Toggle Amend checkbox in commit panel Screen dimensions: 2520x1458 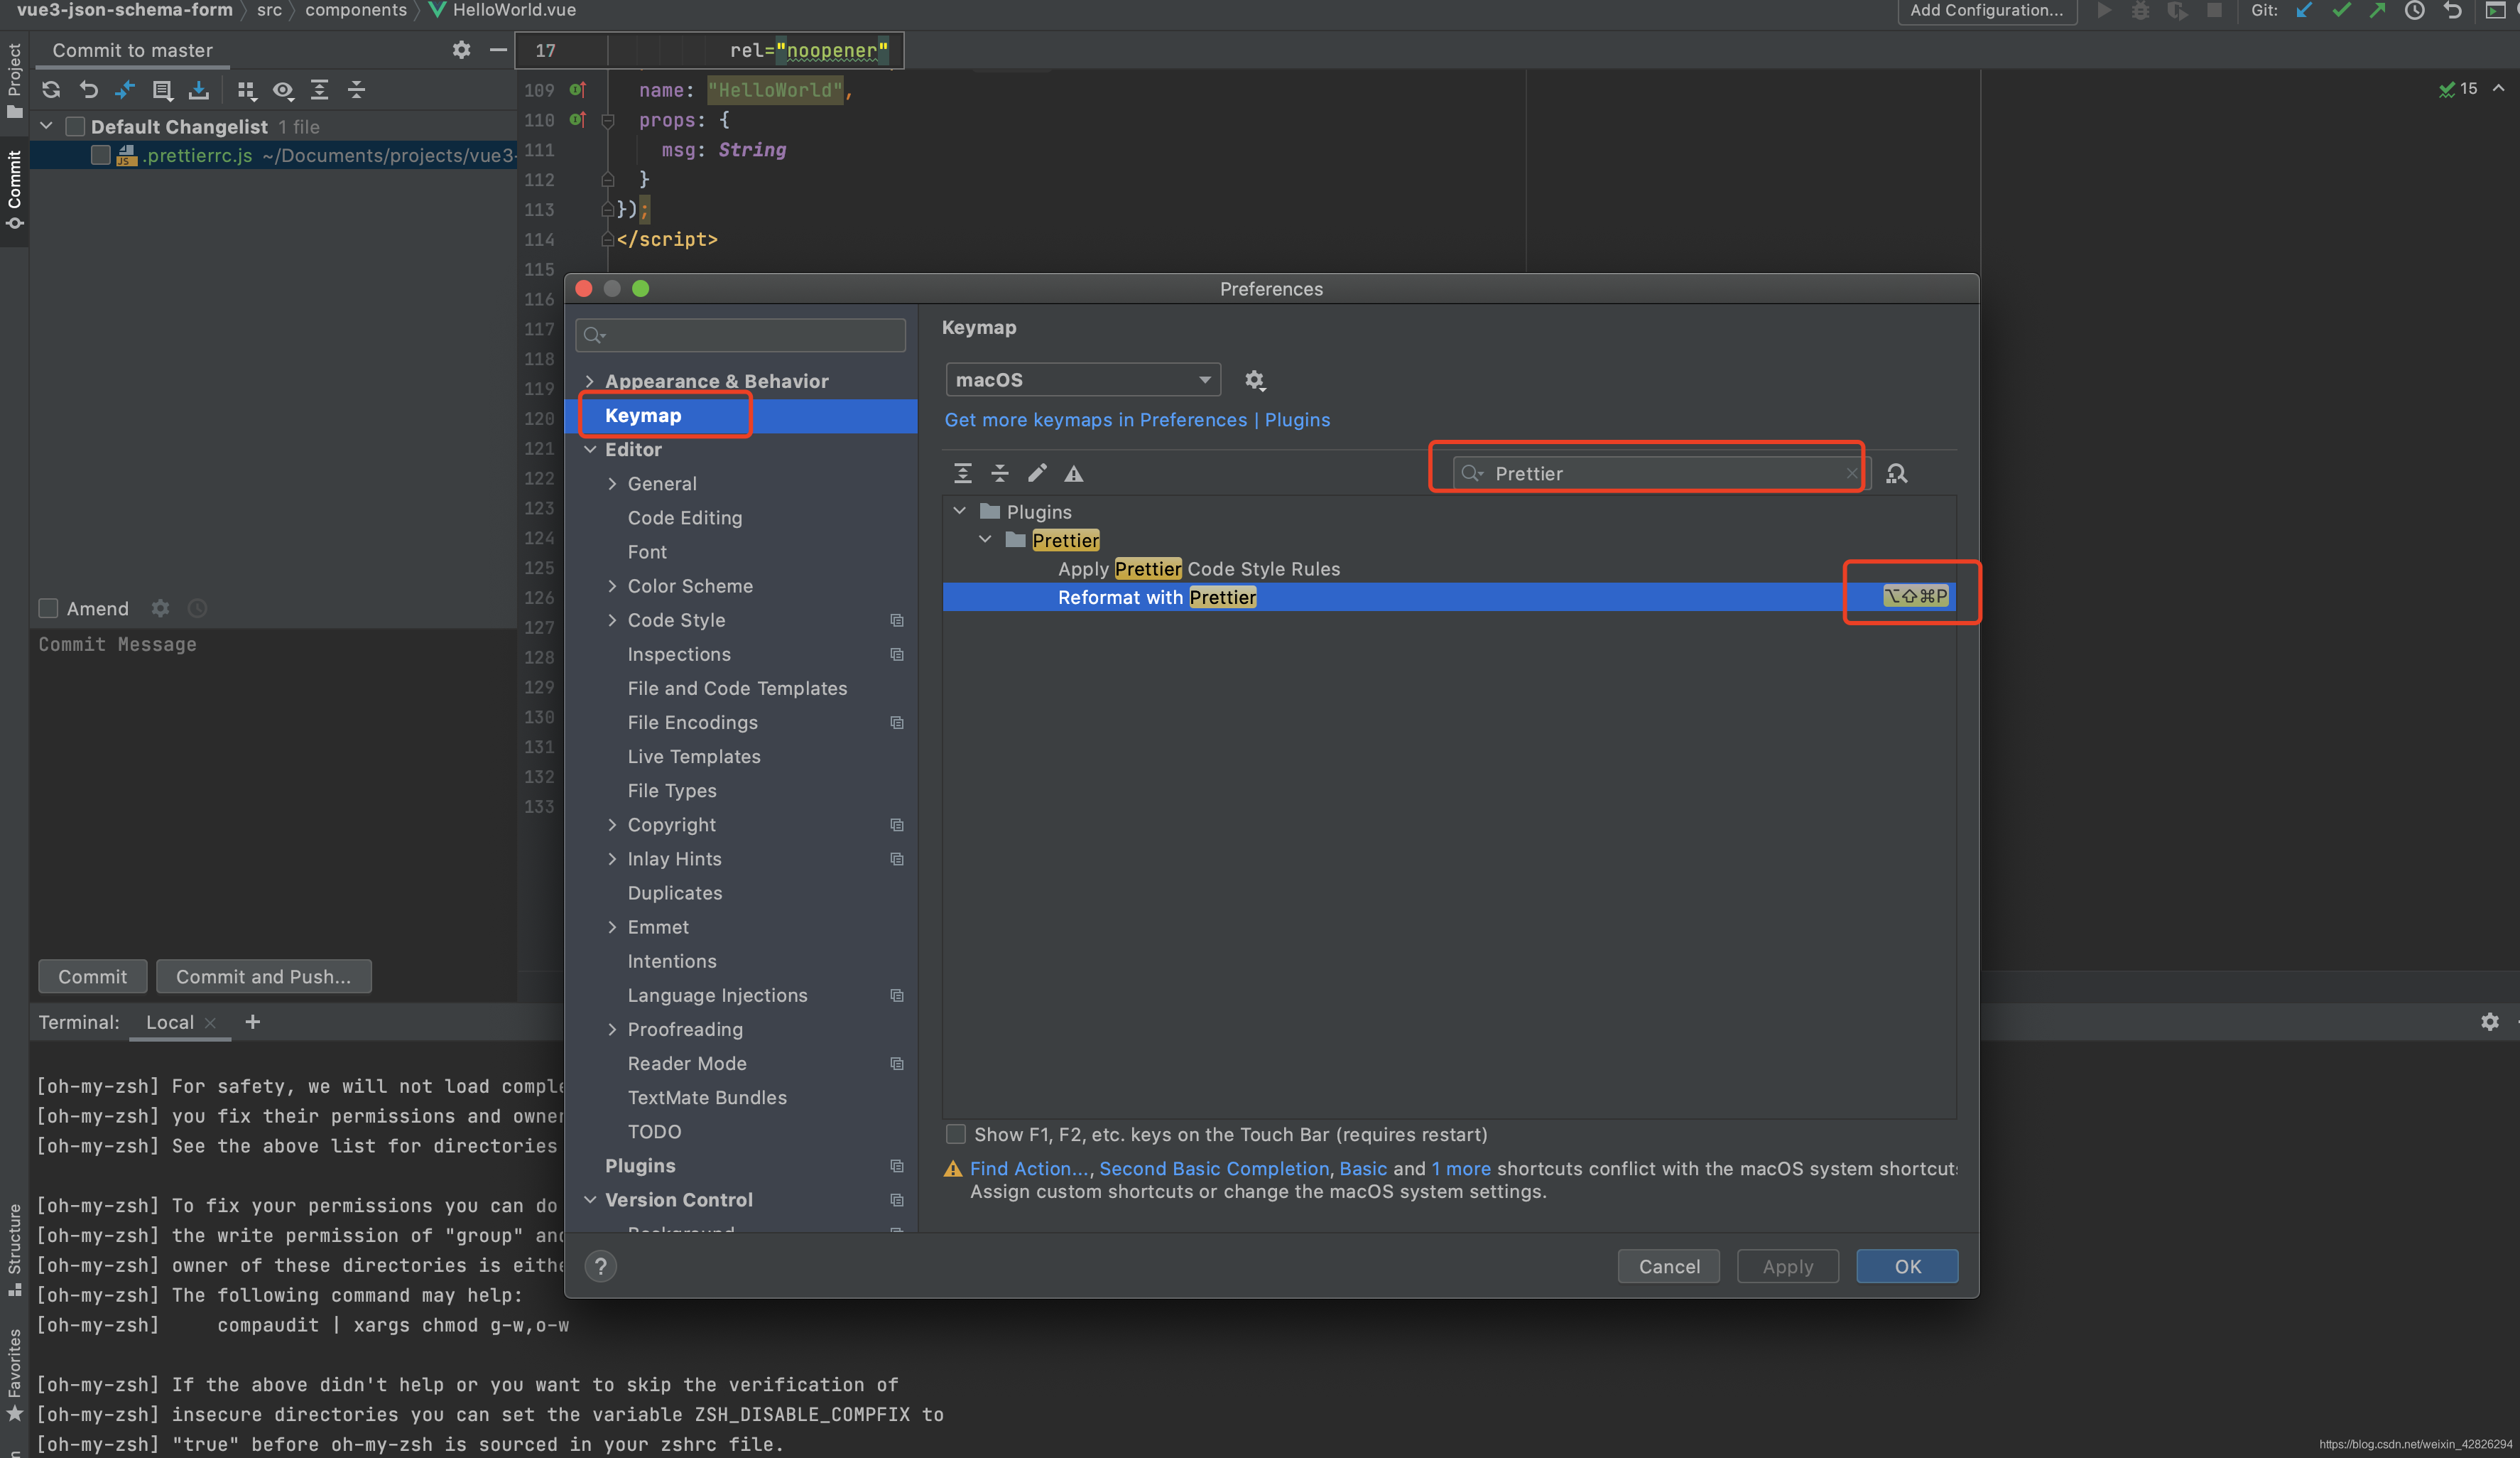tap(48, 607)
